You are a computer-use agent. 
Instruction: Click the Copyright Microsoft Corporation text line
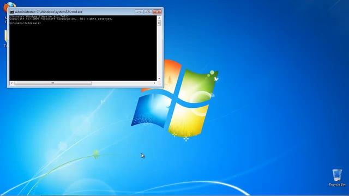(x=61, y=19)
